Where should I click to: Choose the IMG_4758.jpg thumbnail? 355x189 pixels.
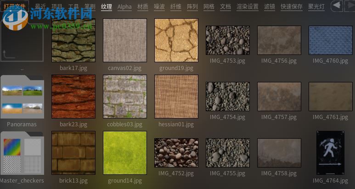pyautogui.click(x=279, y=153)
